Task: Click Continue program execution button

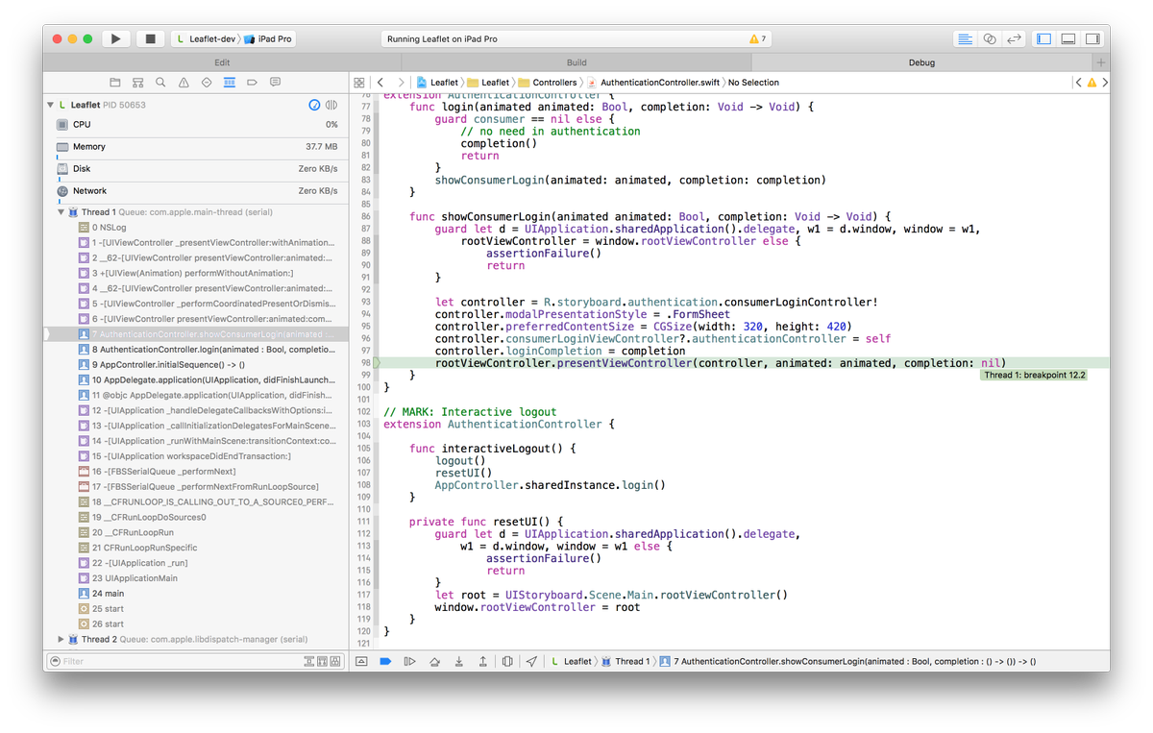Action: (410, 661)
